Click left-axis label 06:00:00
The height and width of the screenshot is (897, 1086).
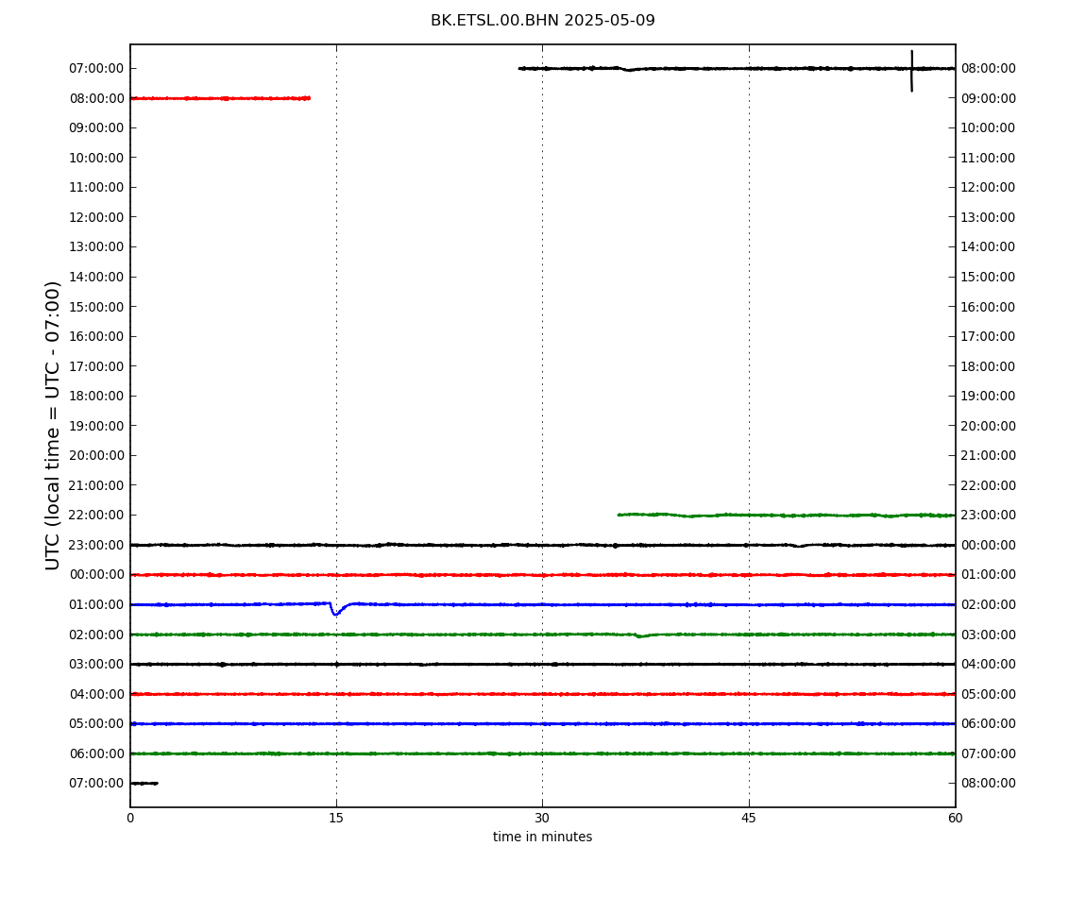(x=96, y=753)
